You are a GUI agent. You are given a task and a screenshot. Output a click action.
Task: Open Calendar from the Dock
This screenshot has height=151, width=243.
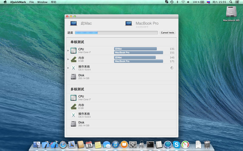click(89, 145)
